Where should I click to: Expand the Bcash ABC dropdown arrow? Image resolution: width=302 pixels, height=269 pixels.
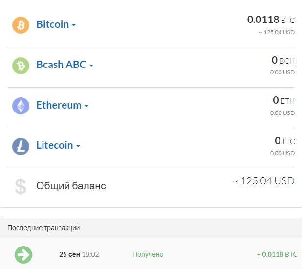(91, 66)
